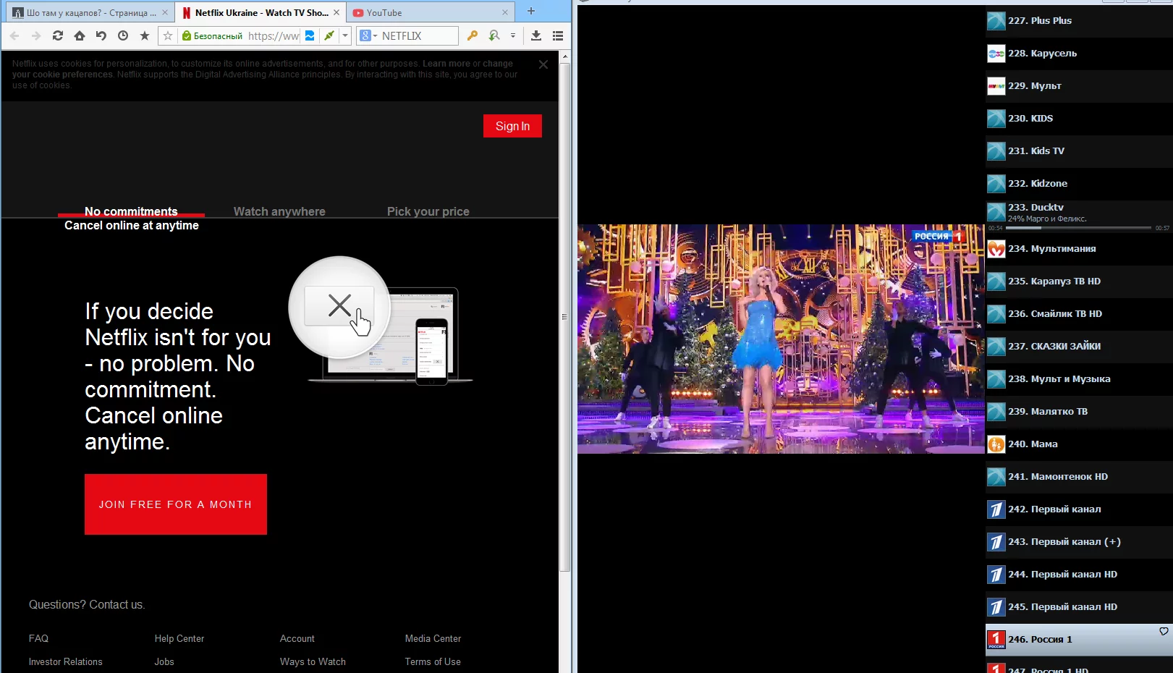Open the Terms of Use link

coord(433,661)
